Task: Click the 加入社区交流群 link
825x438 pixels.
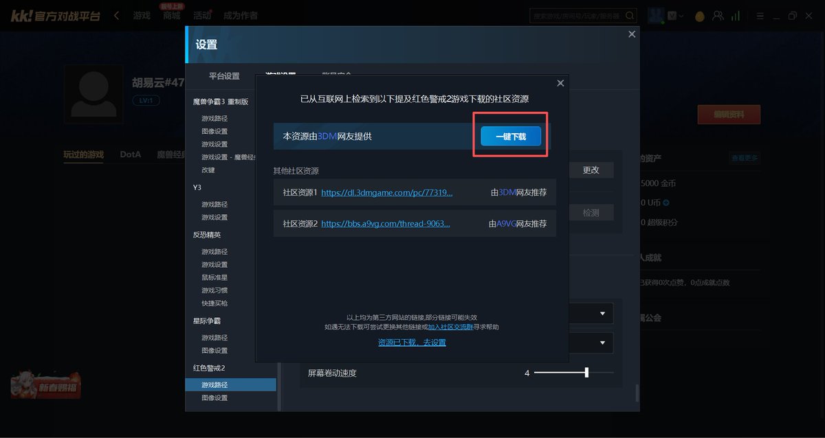Action: click(x=450, y=327)
